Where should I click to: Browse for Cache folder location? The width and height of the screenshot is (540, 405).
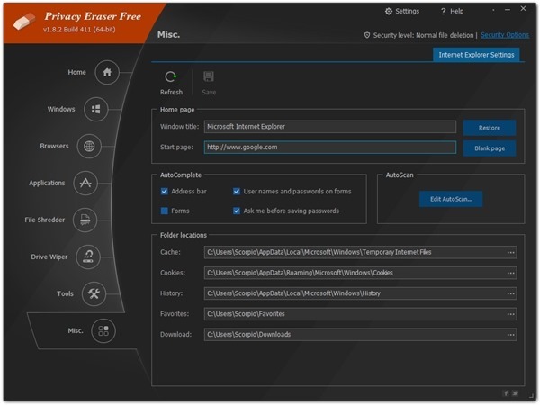point(510,253)
